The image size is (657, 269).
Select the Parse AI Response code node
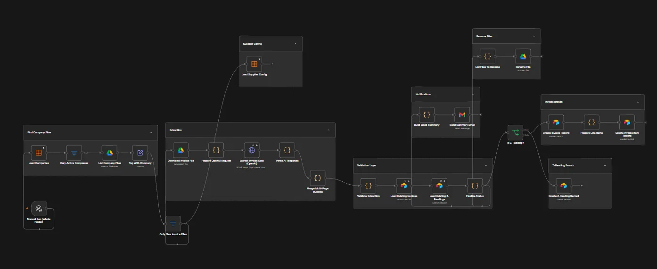pos(287,150)
